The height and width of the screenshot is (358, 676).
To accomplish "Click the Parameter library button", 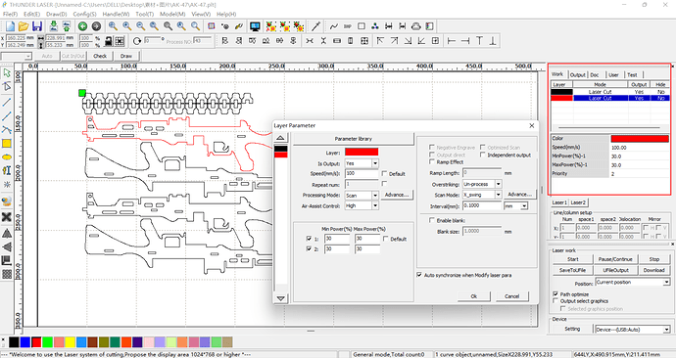I will (x=353, y=139).
